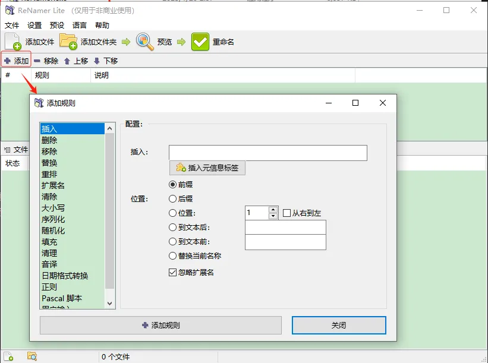Select the 位置 radio option
Image resolution: width=488 pixels, height=363 pixels.
(172, 213)
